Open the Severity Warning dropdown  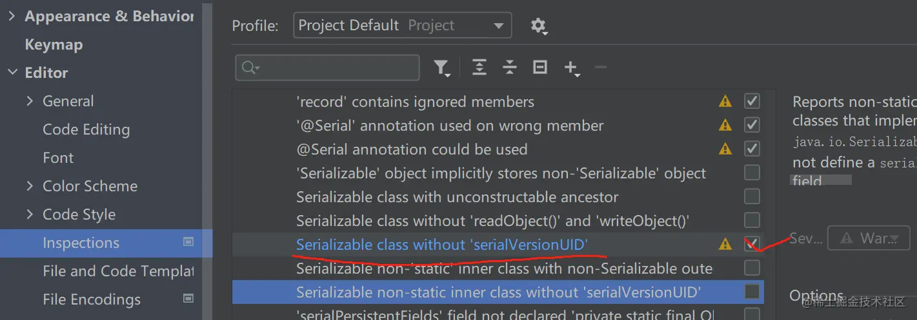click(869, 239)
